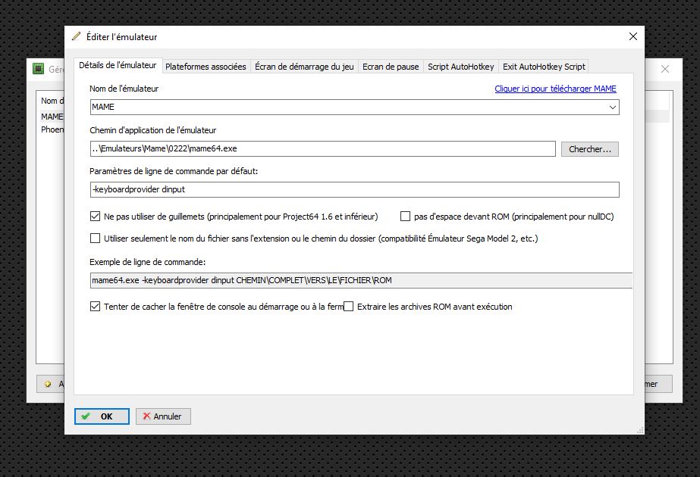
Task: Select the MAME row in the background list
Action: (52, 117)
